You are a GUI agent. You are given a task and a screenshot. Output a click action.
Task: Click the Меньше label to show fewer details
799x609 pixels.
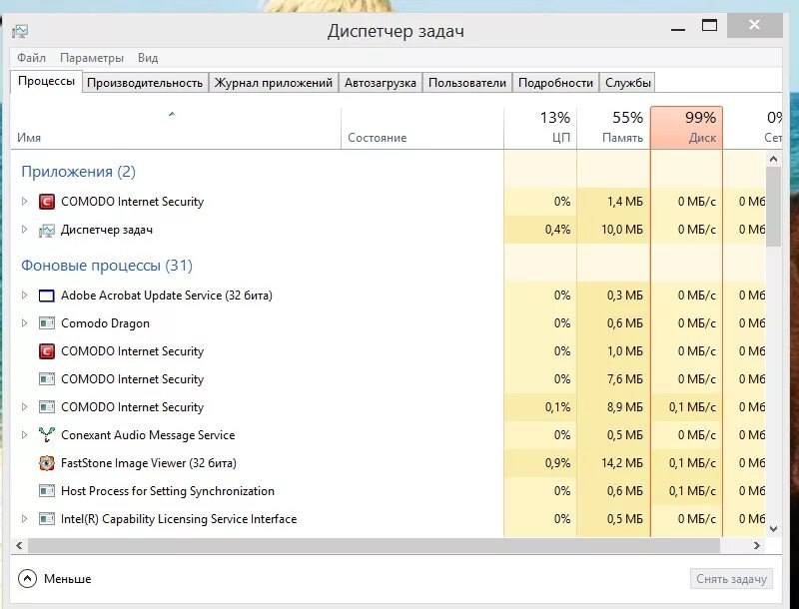click(67, 579)
